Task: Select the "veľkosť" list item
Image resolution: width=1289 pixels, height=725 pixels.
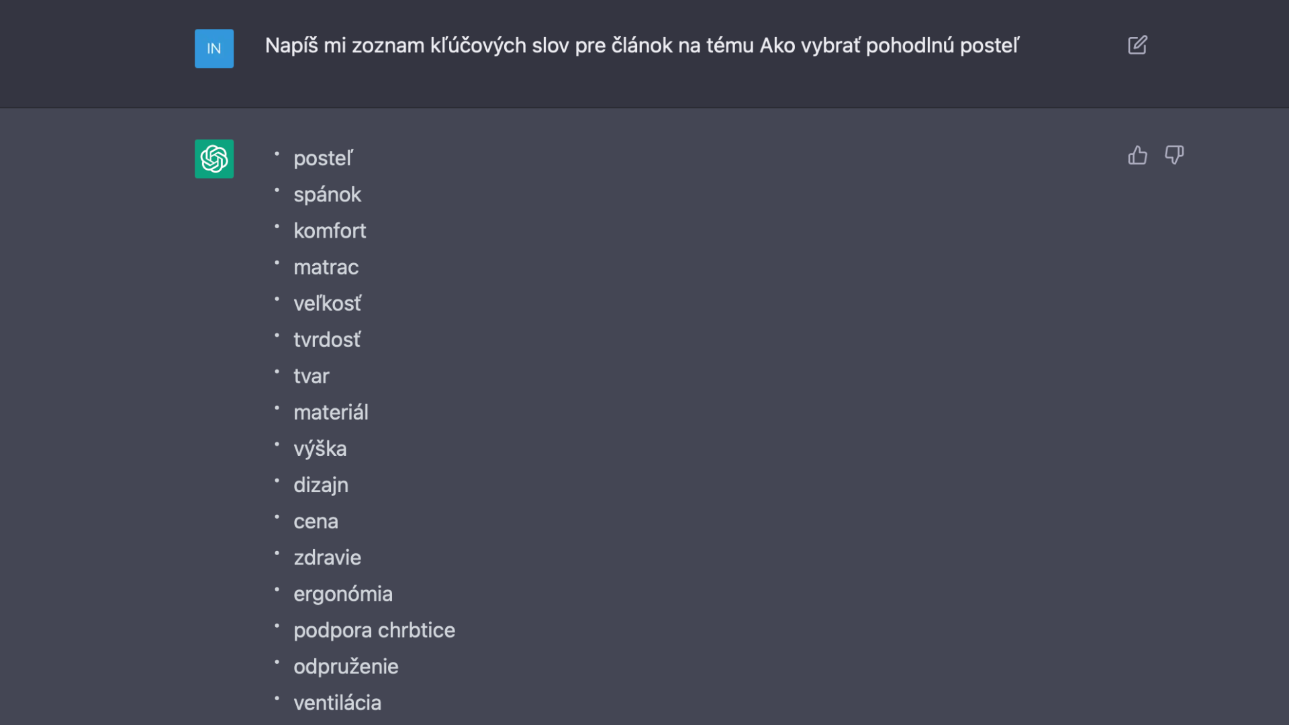Action: 327,303
